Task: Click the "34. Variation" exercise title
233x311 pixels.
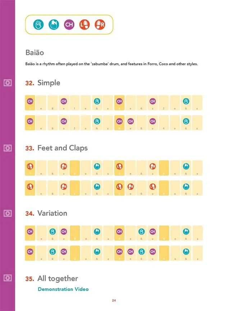Action: pos(46,213)
